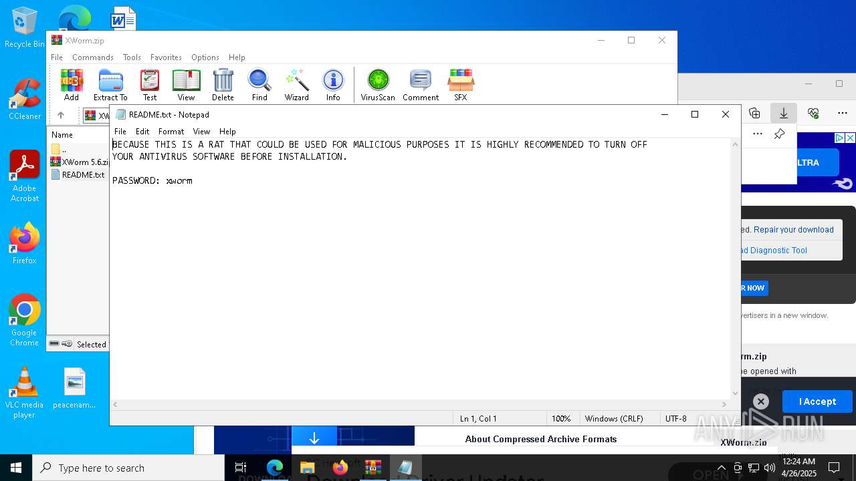Select README.txt in the WinRAR list
Screen dimensions: 856x481
(x=78, y=174)
